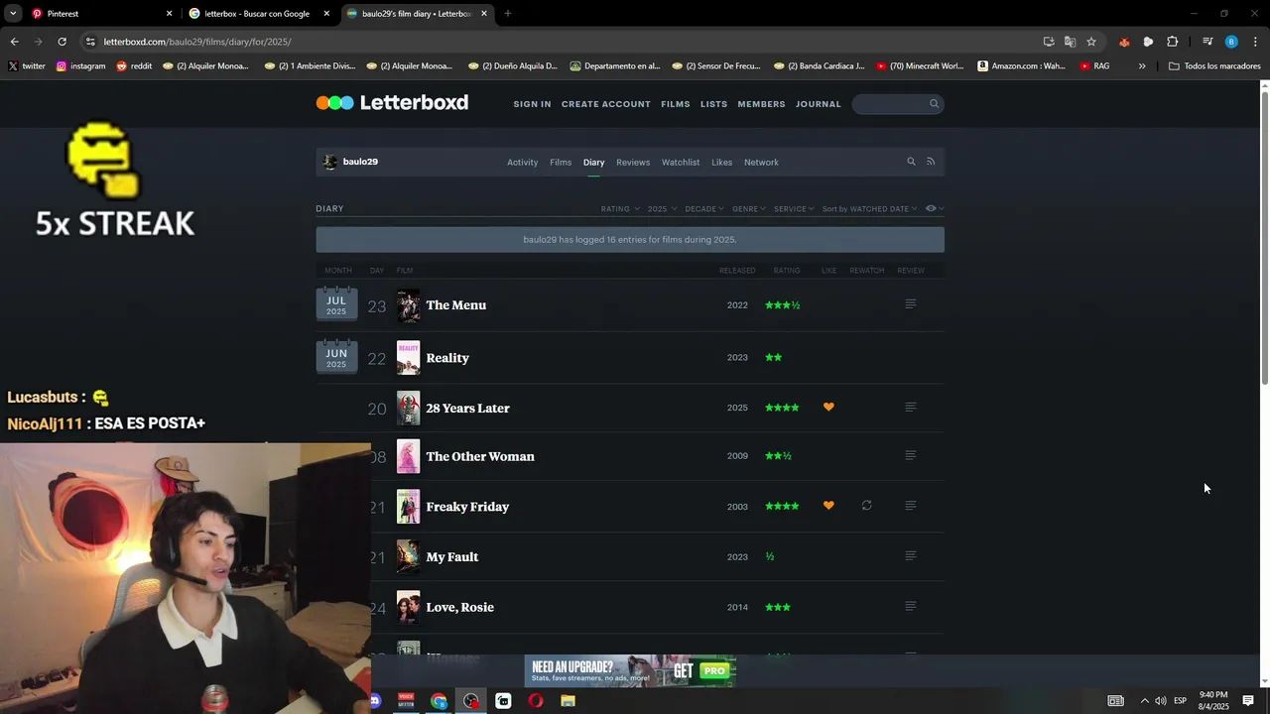Open the Letterboxd logo homepage
Screen dimensions: 1270x714
click(392, 103)
